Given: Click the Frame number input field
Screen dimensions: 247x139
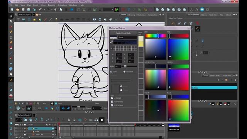Looking at the screenshot, I should (x=96, y=108).
